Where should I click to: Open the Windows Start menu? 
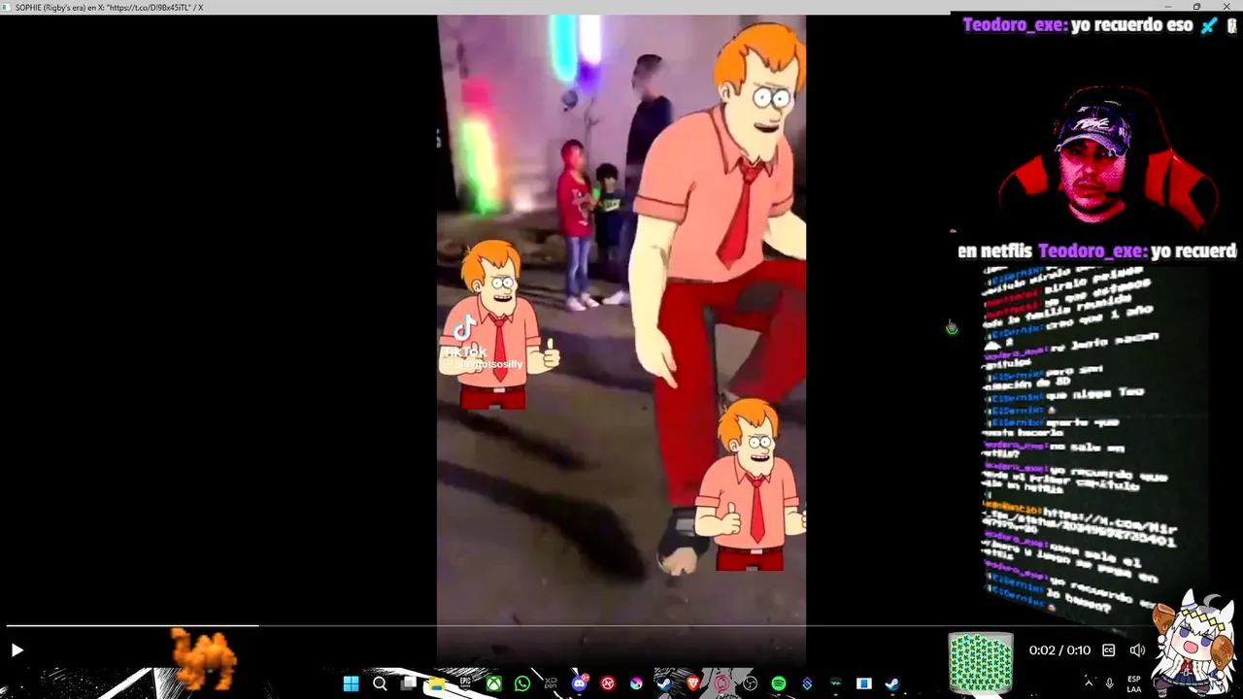[x=351, y=683]
